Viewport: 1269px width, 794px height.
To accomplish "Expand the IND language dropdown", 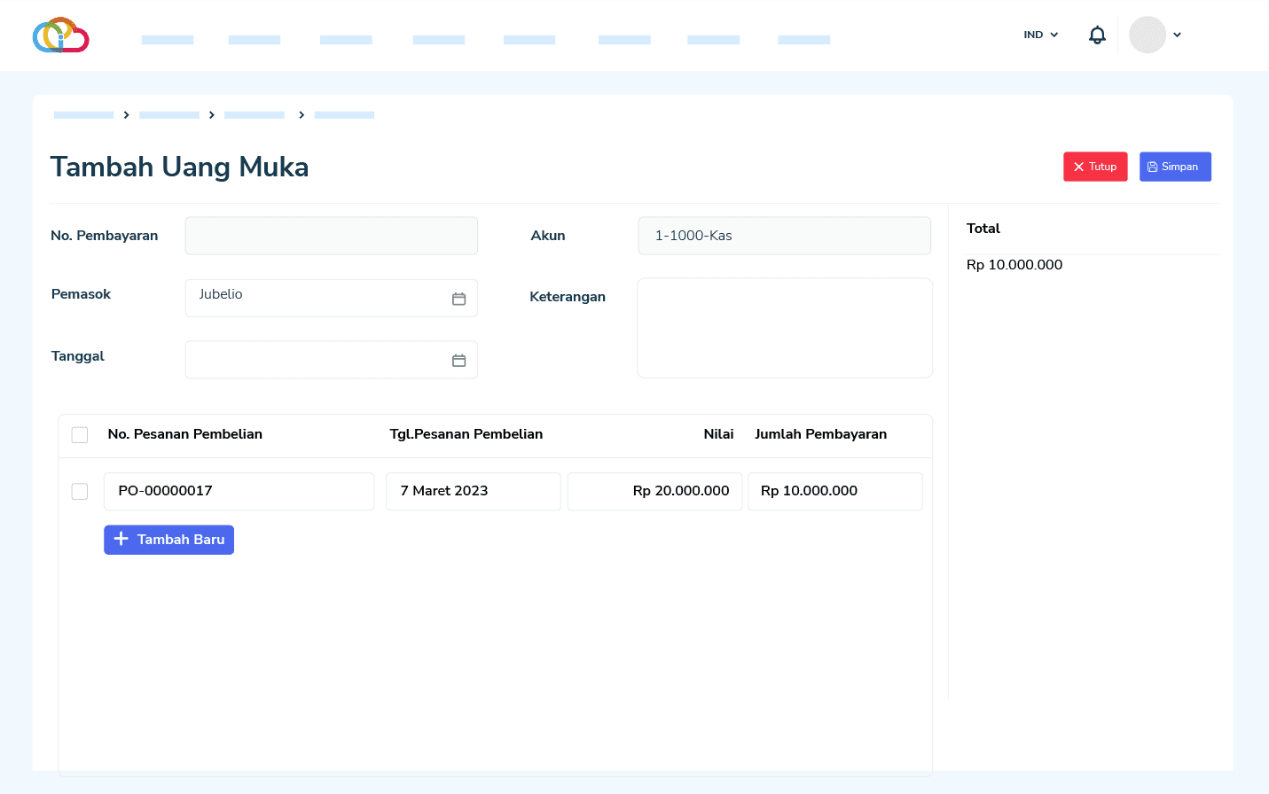I will tap(1040, 35).
